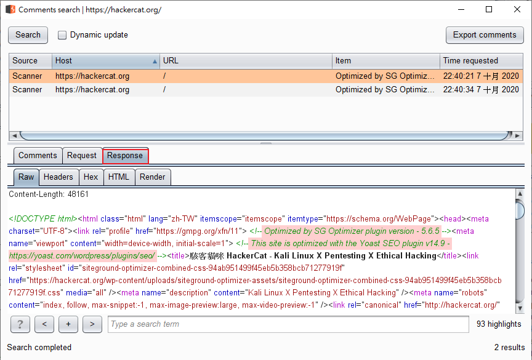The width and height of the screenshot is (532, 360).
Task: Open the Comments tab
Action: pyautogui.click(x=38, y=156)
